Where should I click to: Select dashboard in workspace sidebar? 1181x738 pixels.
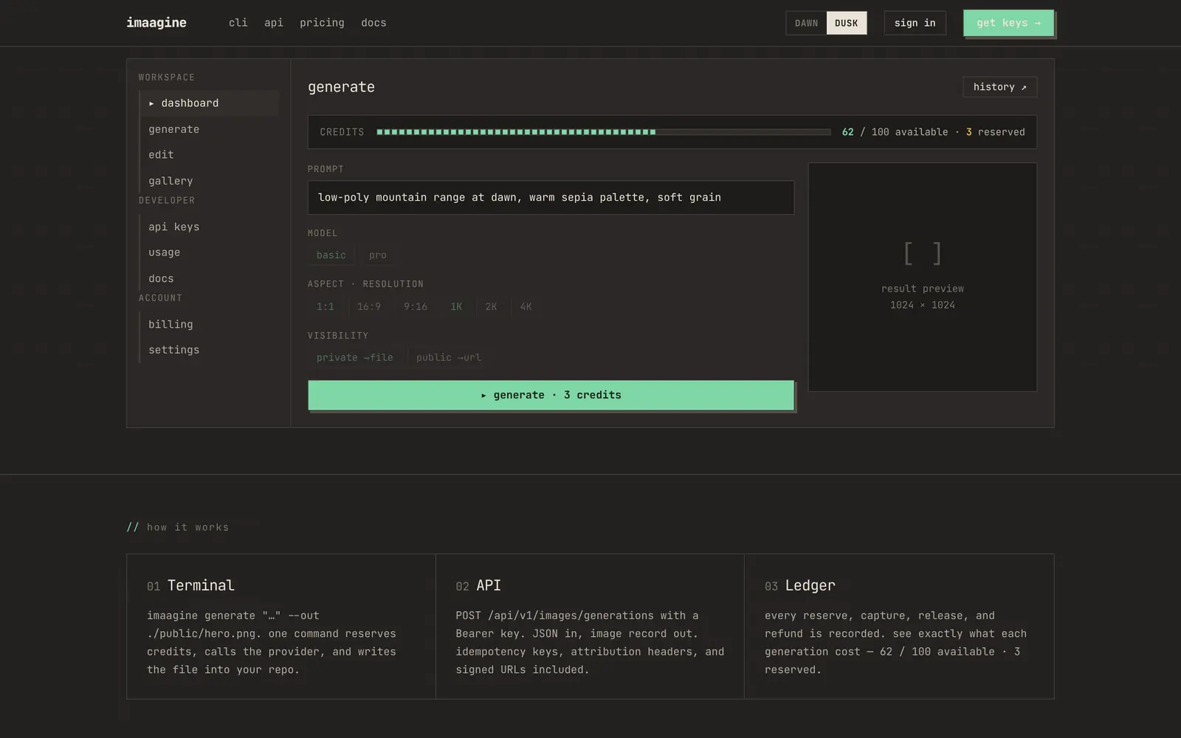209,103
